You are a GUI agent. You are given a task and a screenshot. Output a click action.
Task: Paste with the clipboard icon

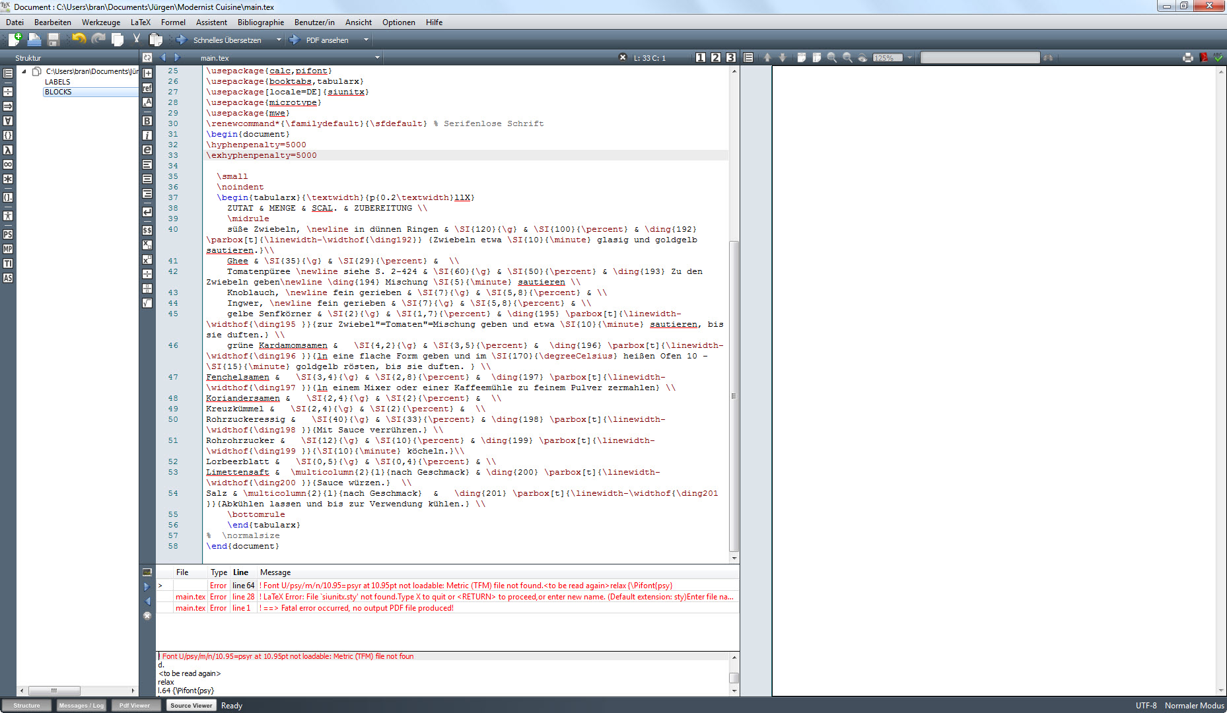(x=156, y=40)
